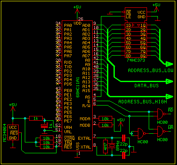Select the 74HC373 latch chip label
The image size is (177, 165).
[136, 60]
